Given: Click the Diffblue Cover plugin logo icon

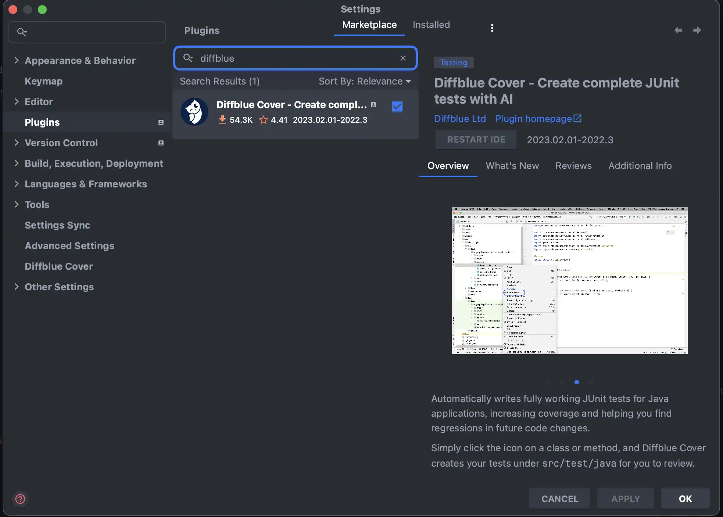Looking at the screenshot, I should 194,112.
